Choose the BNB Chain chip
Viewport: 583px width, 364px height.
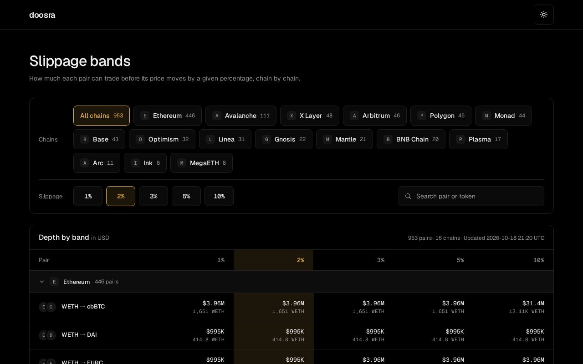[411, 139]
